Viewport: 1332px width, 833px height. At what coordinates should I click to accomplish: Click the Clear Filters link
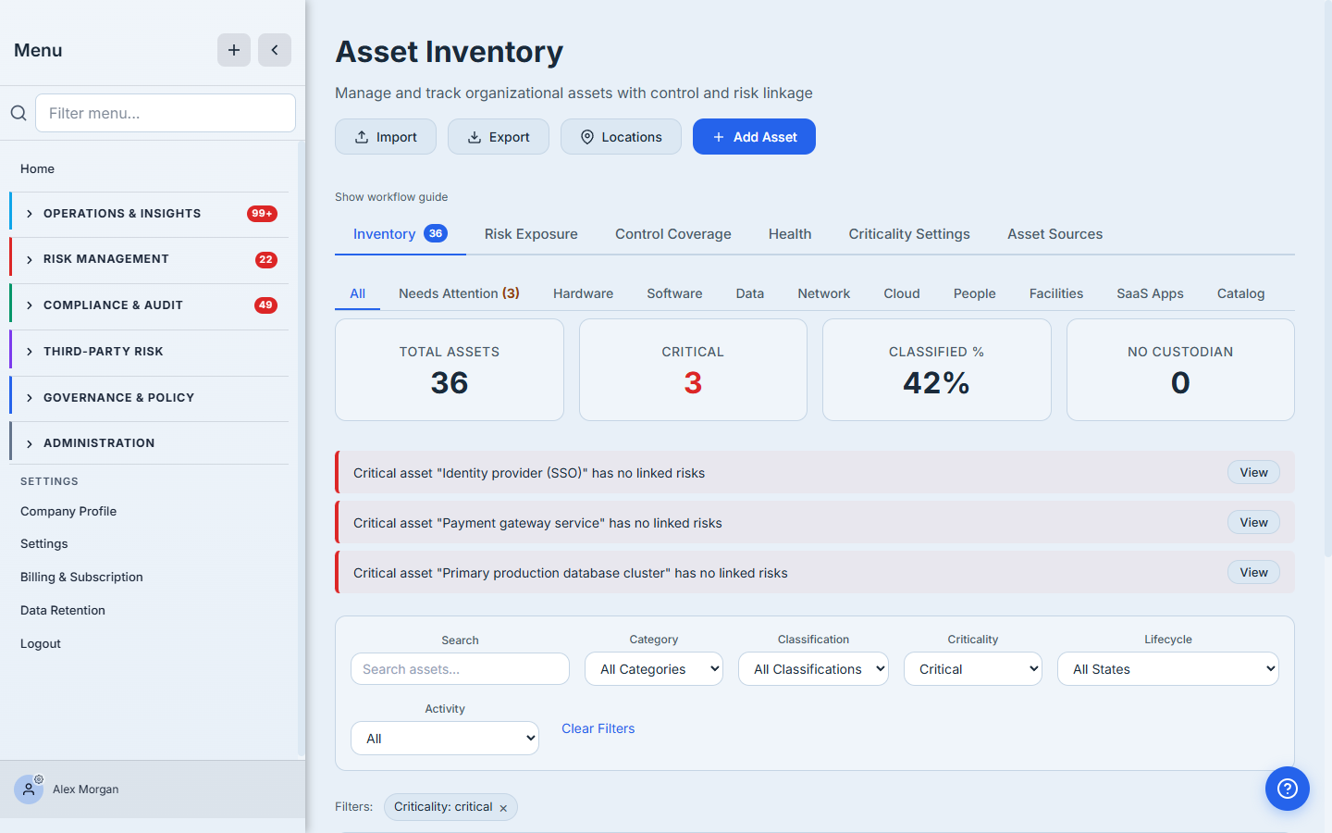[598, 728]
